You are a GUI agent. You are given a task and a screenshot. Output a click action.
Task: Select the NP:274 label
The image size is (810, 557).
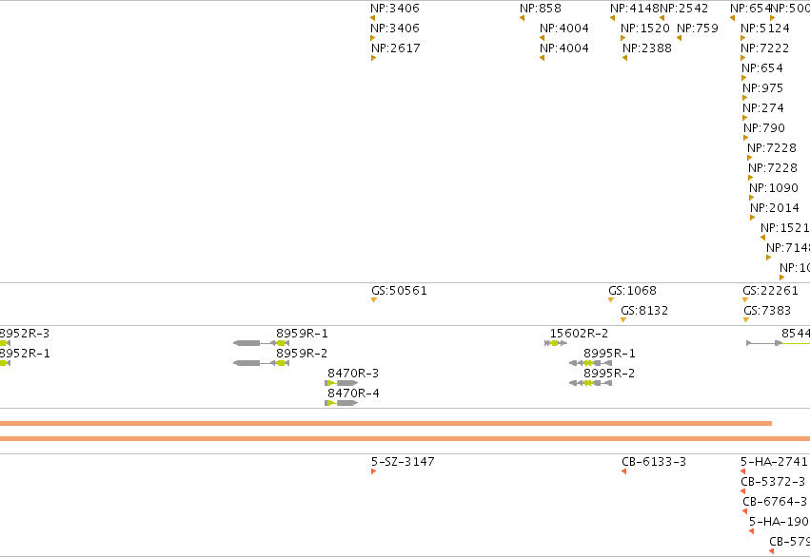(763, 108)
